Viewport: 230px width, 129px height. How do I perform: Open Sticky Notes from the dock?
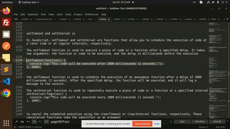click(6, 58)
